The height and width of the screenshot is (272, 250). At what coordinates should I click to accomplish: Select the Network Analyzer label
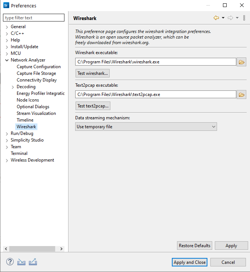28,60
